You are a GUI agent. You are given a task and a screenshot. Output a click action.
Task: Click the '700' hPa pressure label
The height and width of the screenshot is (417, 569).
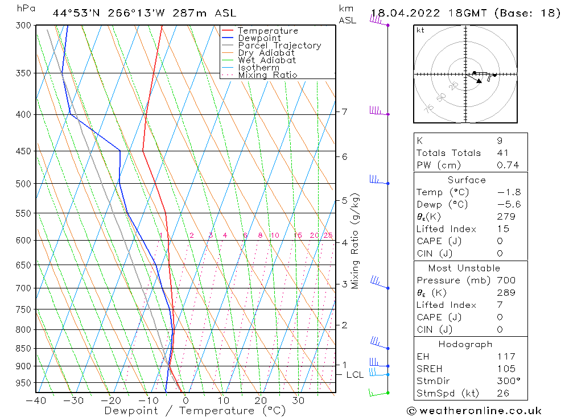(x=23, y=288)
